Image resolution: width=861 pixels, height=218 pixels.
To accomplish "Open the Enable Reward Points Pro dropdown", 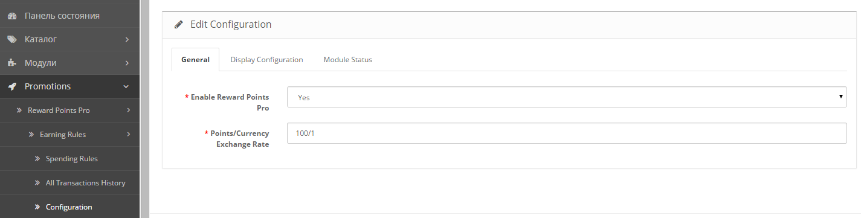I will pos(567,97).
